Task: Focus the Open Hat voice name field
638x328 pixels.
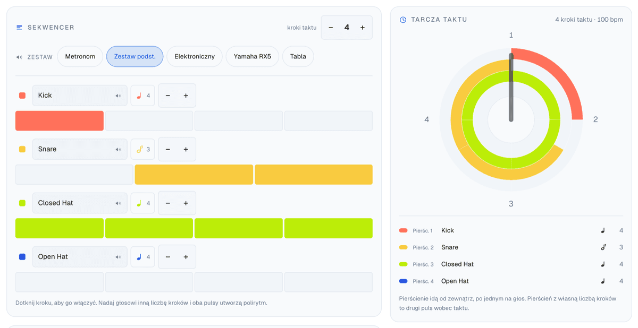Action: (80, 256)
